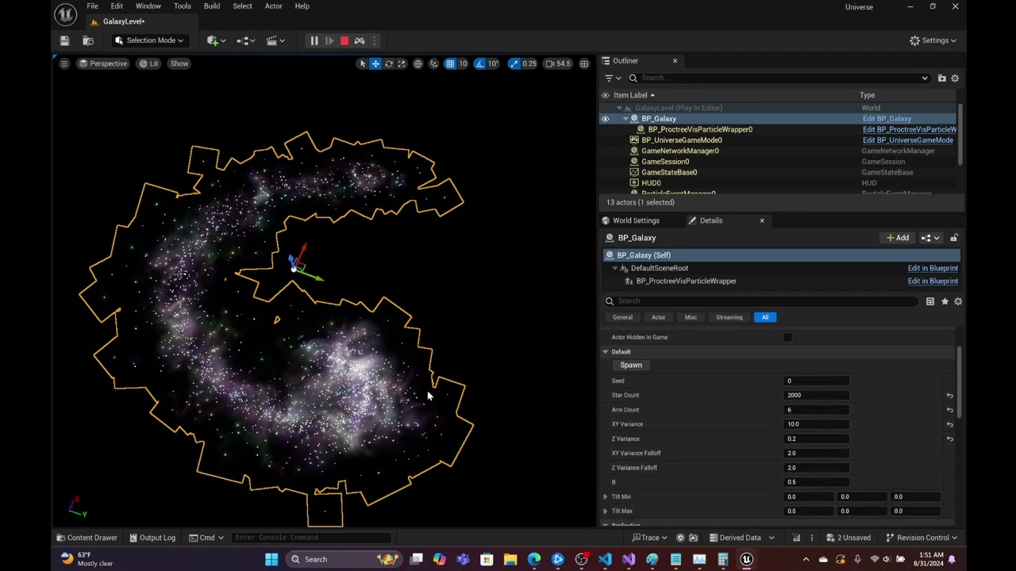Click the browse content folder icon in toolbar

pyautogui.click(x=88, y=40)
